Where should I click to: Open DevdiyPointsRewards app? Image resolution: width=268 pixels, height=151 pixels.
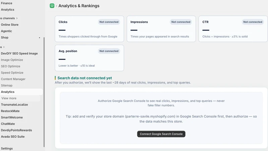point(16,130)
